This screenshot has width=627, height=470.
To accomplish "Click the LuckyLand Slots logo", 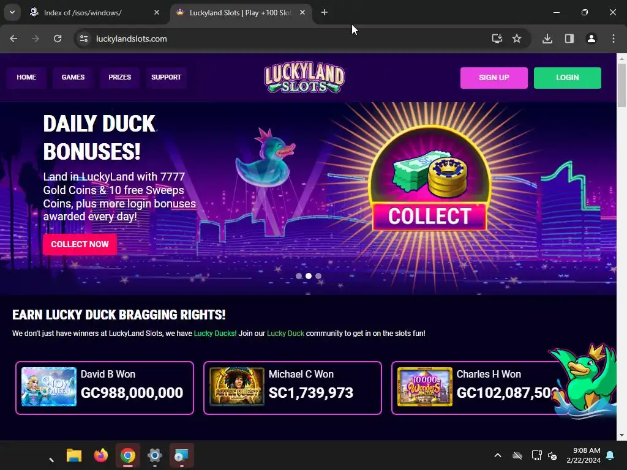I will point(304,78).
